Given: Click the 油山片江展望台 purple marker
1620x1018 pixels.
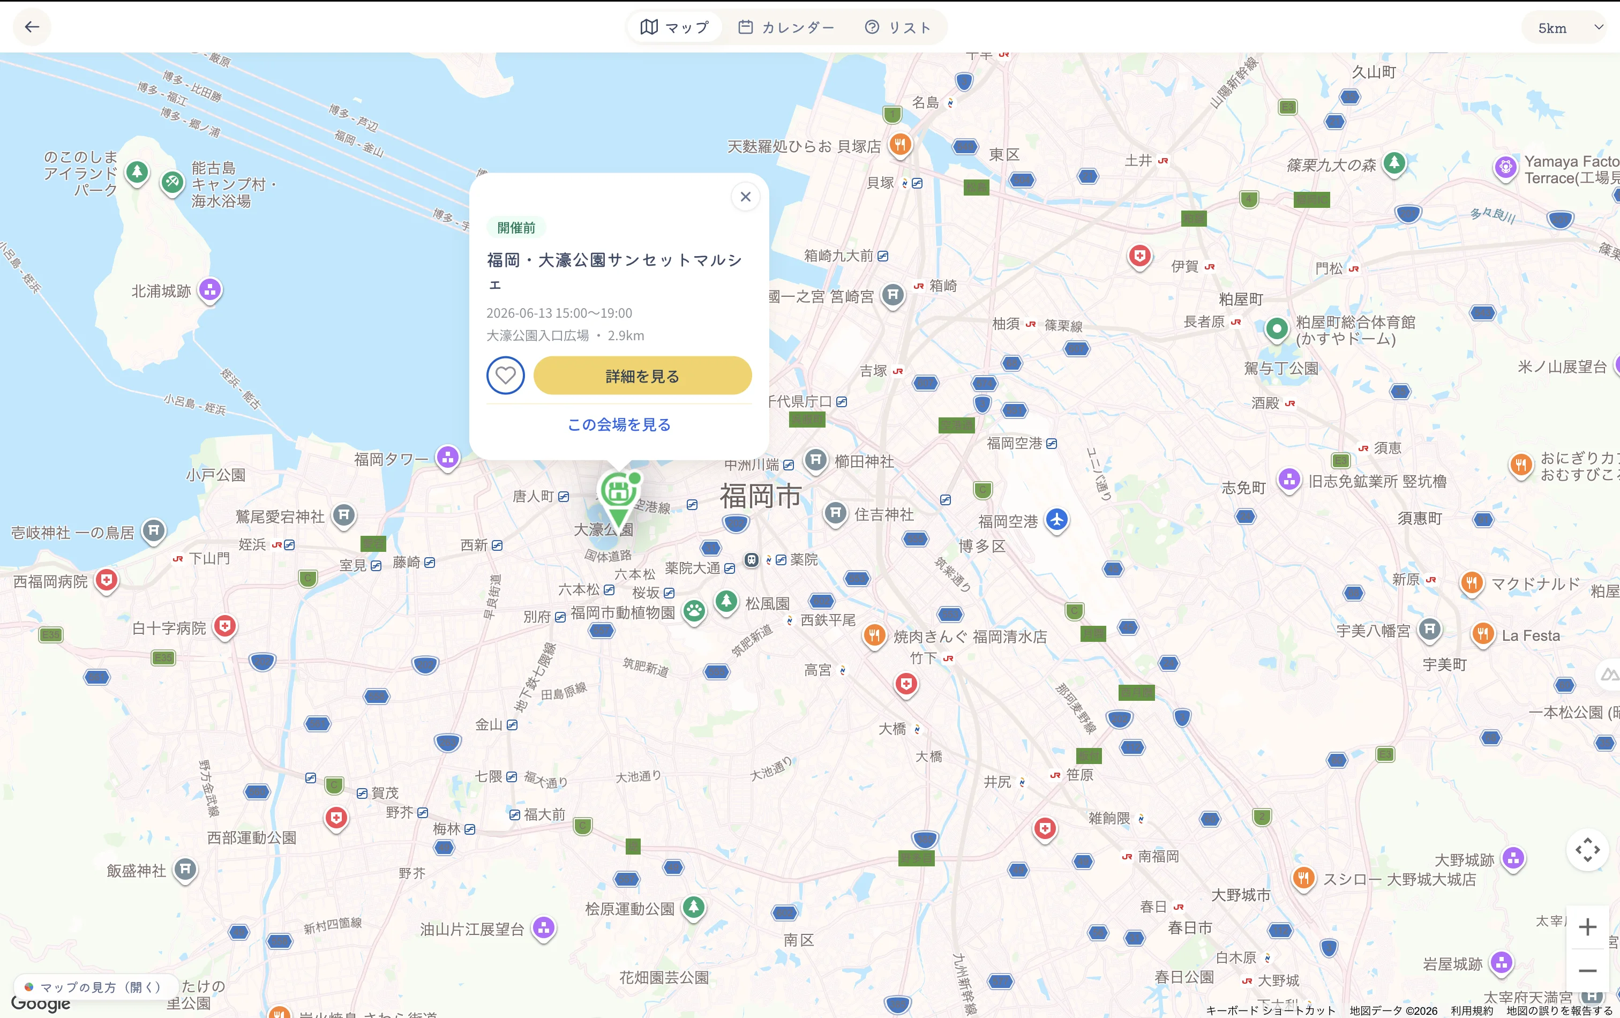Looking at the screenshot, I should pyautogui.click(x=544, y=929).
